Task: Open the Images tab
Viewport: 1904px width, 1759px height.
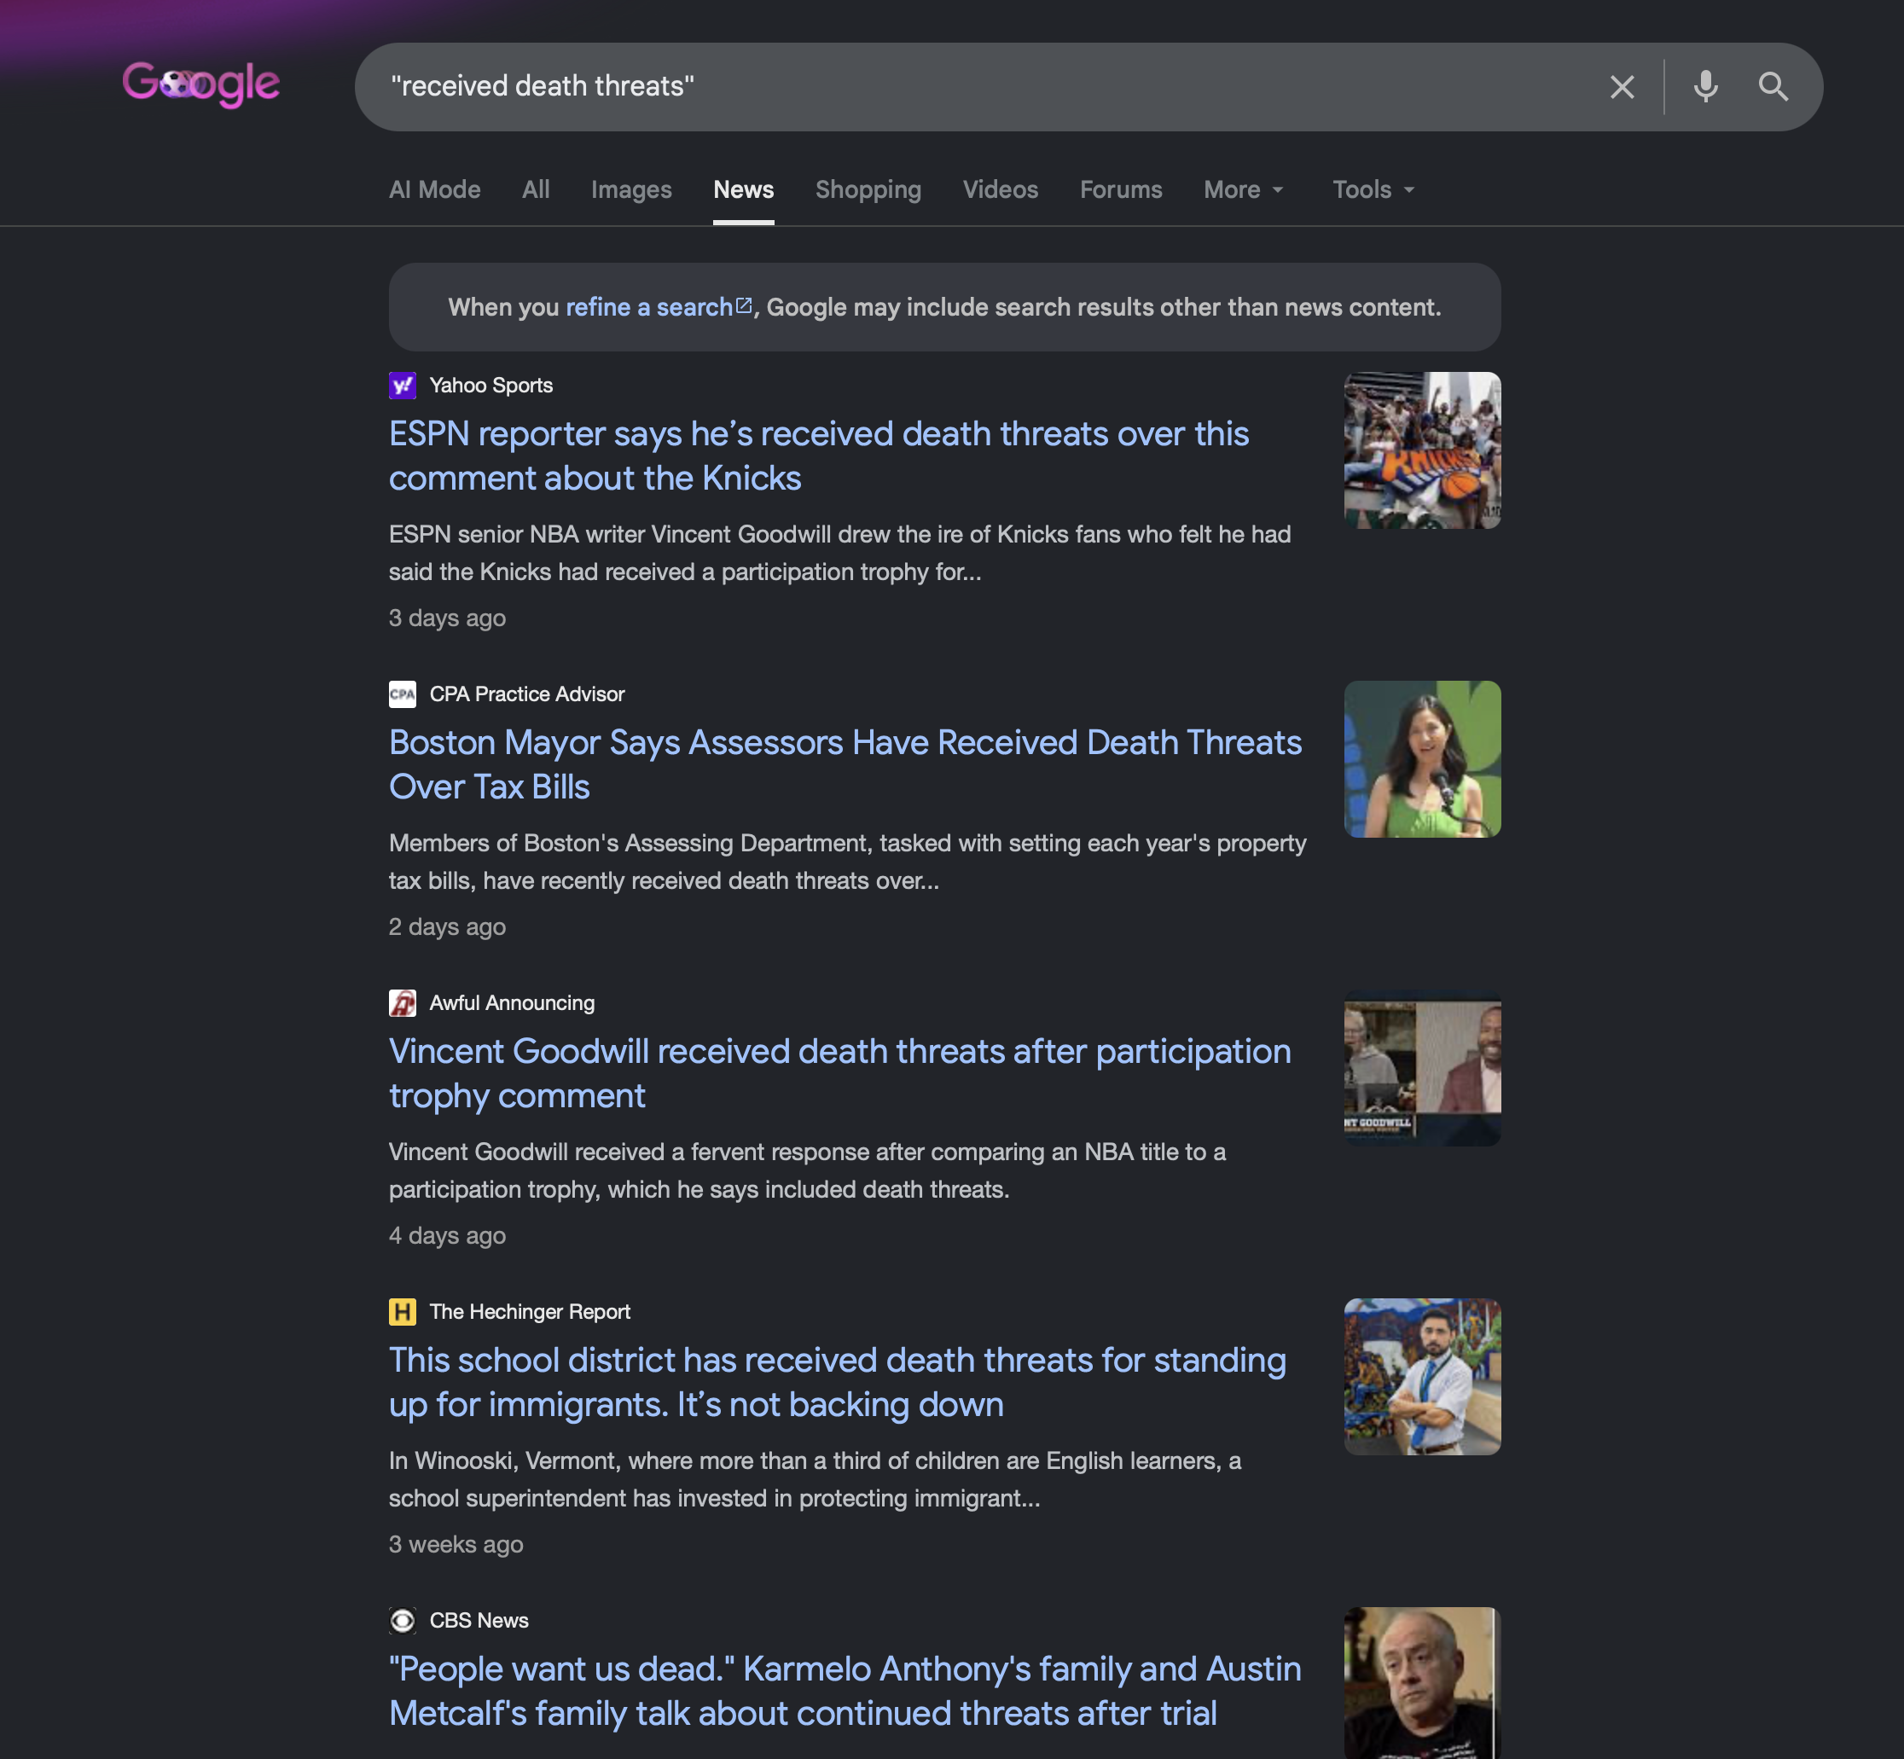Action: pyautogui.click(x=631, y=189)
